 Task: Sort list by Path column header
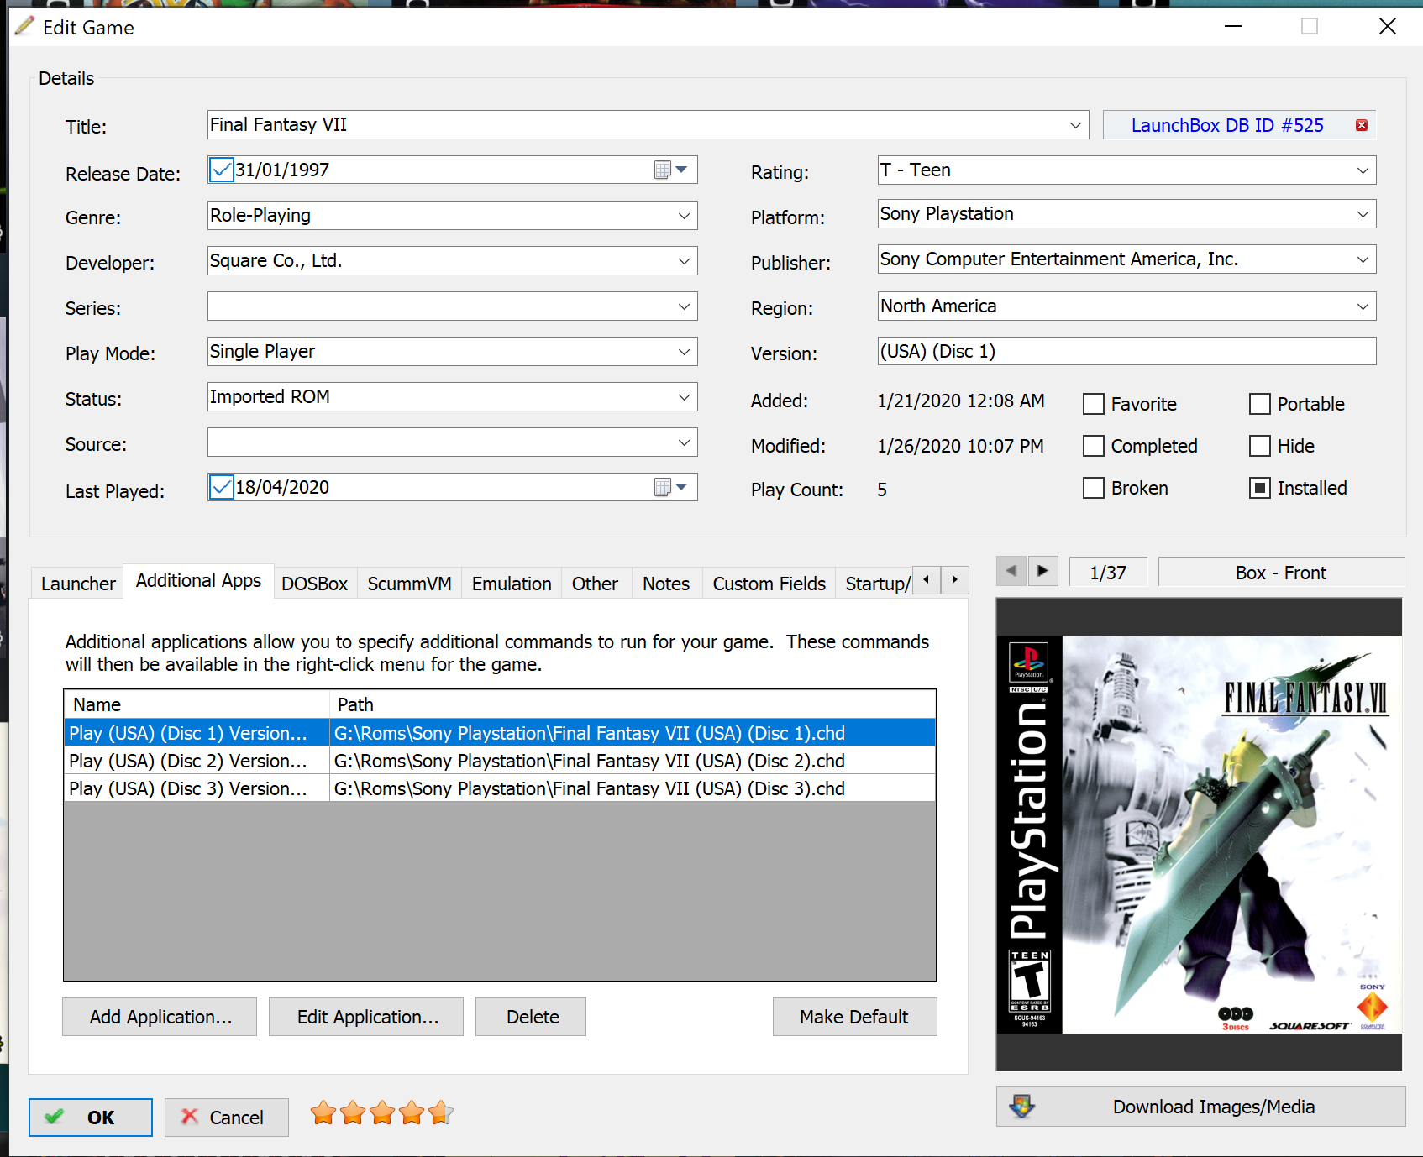click(x=633, y=704)
